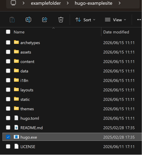Select the LICENSE file name
This screenshot has width=142, height=155.
(28, 147)
